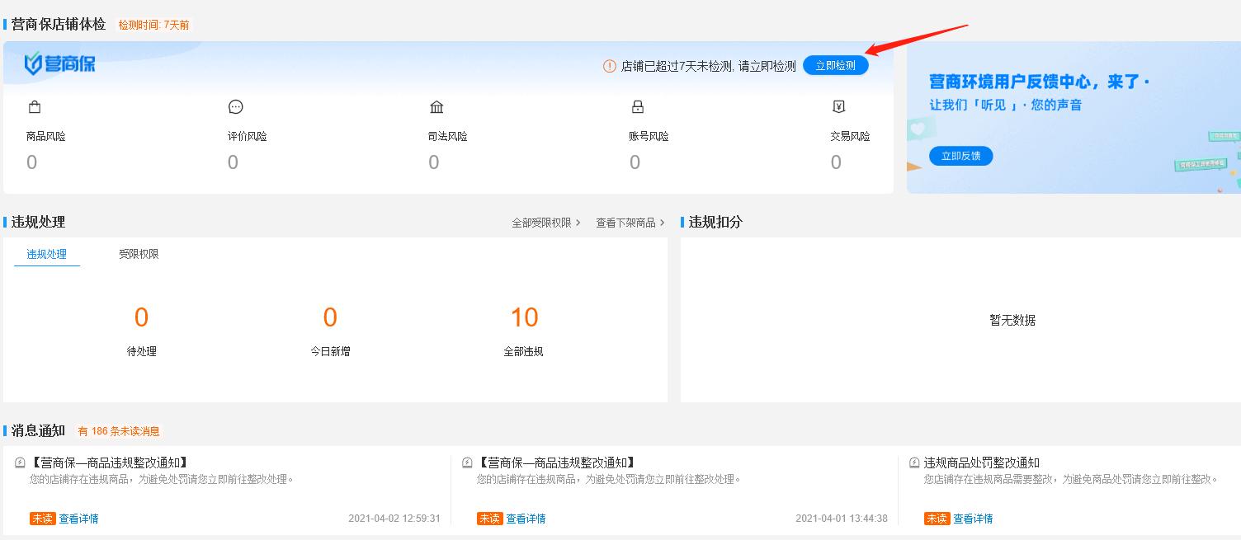
Task: Click the 立即反馈 button in the banner
Action: pos(960,155)
